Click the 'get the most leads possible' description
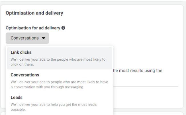Viewport: 186px width, 115px height. point(54,107)
